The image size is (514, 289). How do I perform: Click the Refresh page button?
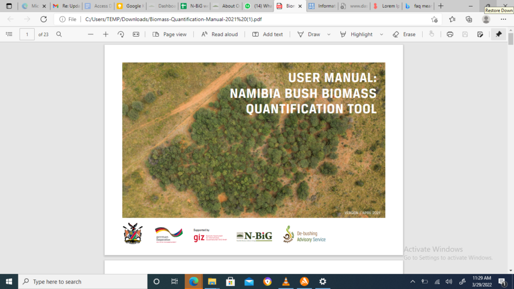click(43, 18)
